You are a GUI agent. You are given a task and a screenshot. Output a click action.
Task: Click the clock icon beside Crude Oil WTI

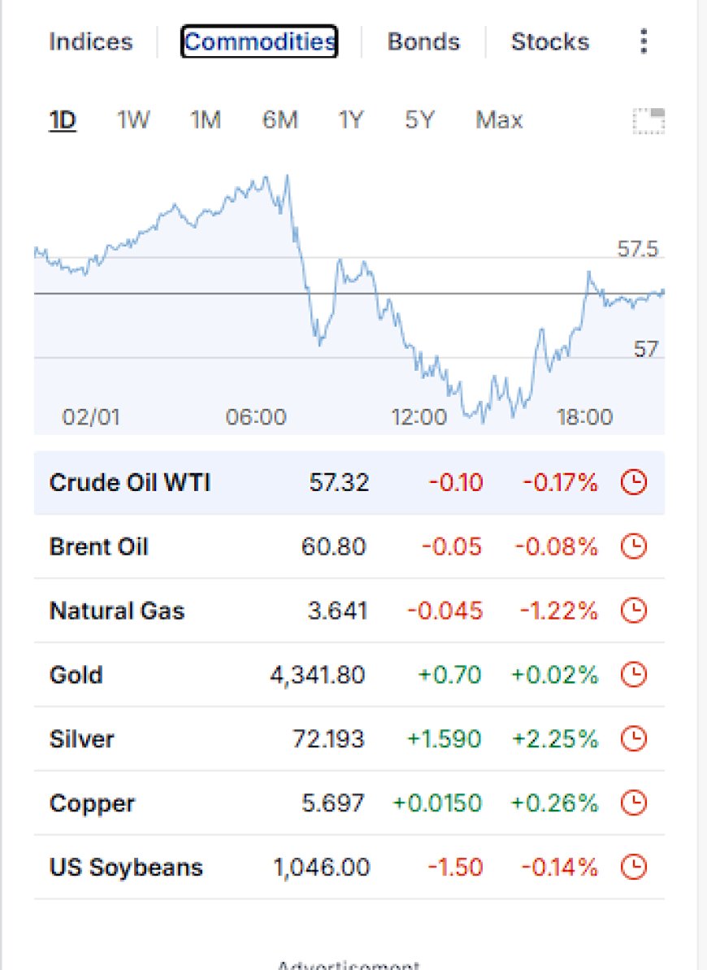point(633,482)
